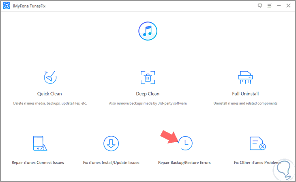
Task: Select the Fix Other iTunes Problems document icon
Action: point(257,143)
